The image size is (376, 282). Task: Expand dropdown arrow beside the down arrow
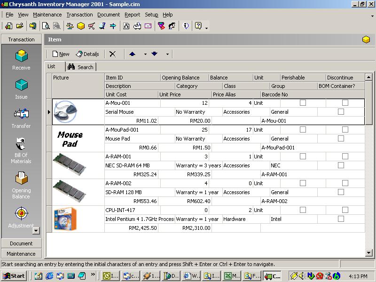pyautogui.click(x=167, y=55)
